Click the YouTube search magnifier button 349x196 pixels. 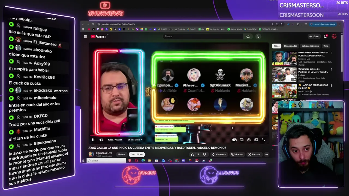[x=248, y=36]
